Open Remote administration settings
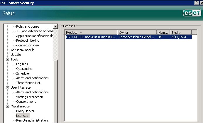The height and width of the screenshot is (123, 203). (32, 120)
